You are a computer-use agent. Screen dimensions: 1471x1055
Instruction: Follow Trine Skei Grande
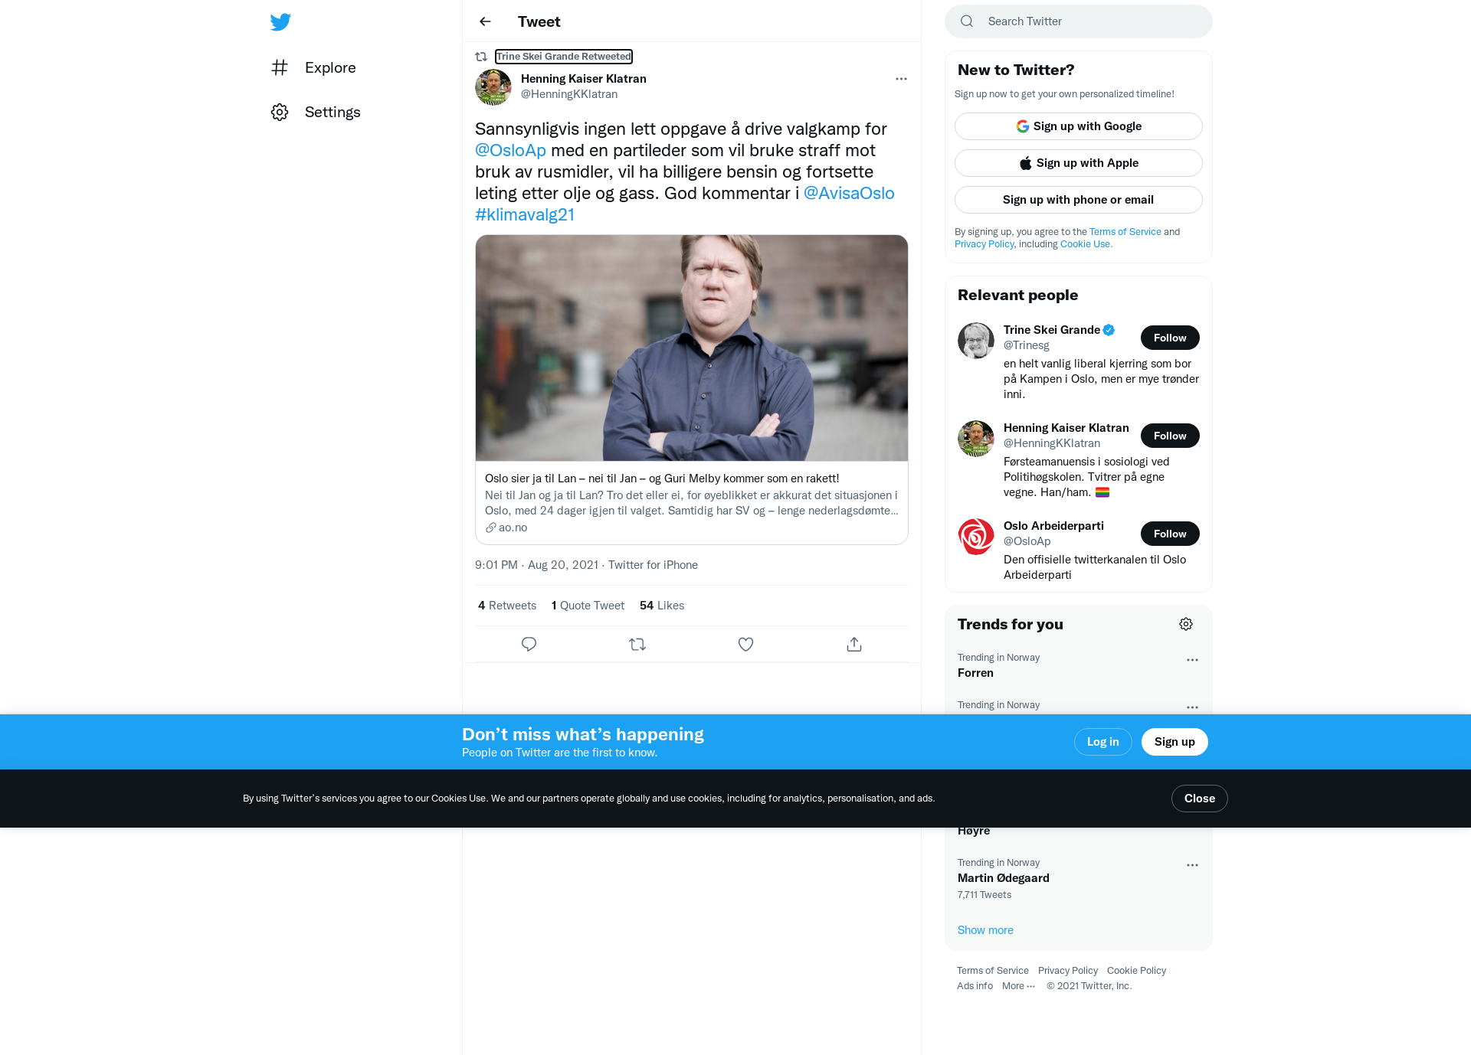click(1170, 338)
